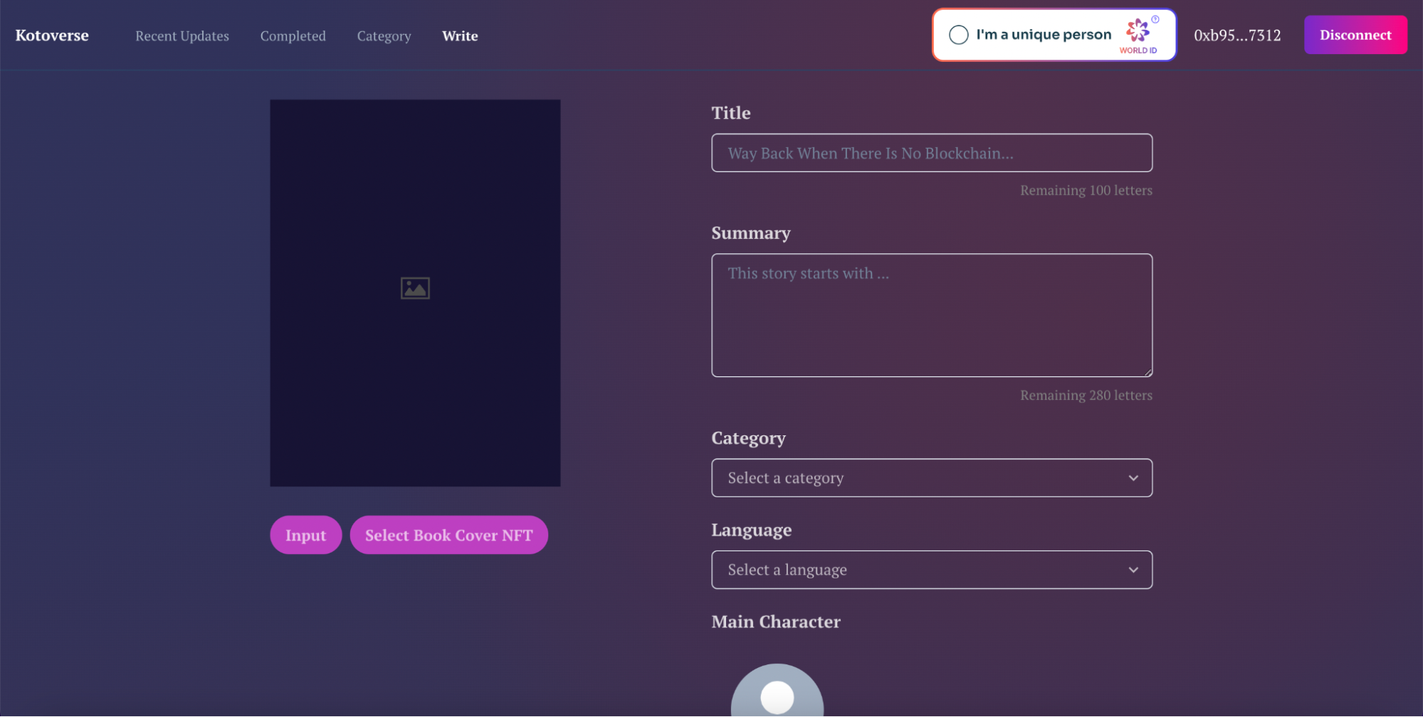This screenshot has height=717, width=1423.
Task: Click the Disconnect button
Action: [1355, 34]
